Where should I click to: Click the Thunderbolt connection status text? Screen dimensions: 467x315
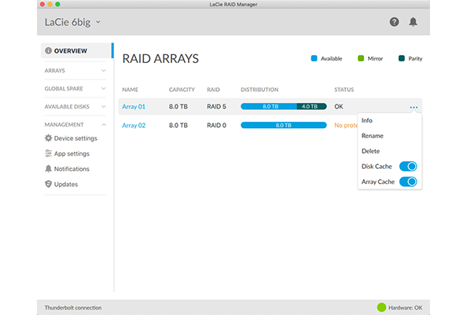tap(73, 308)
